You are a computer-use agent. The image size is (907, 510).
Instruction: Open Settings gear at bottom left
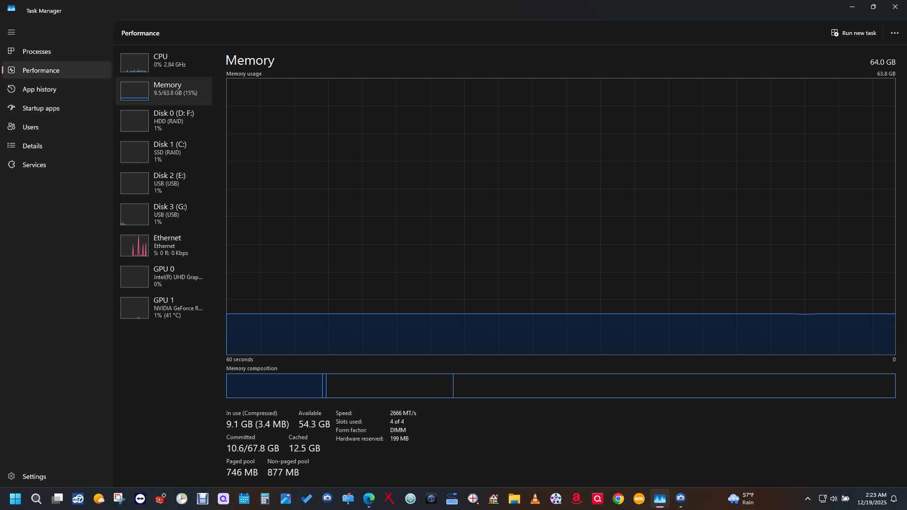(11, 476)
